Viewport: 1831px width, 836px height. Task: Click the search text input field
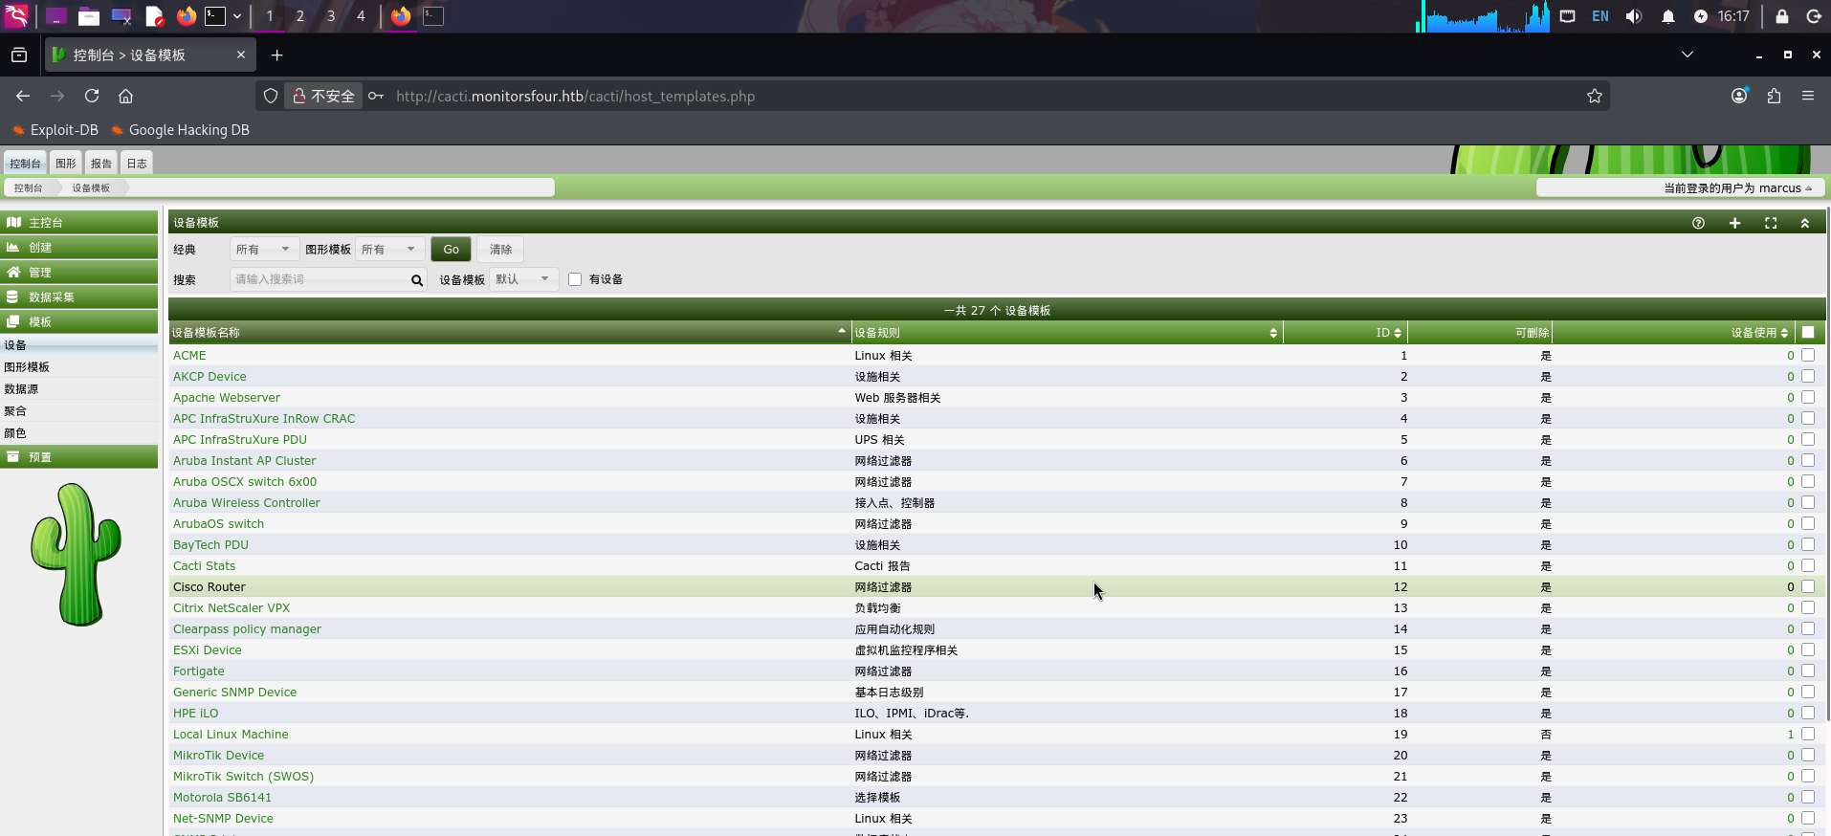pyautogui.click(x=319, y=279)
